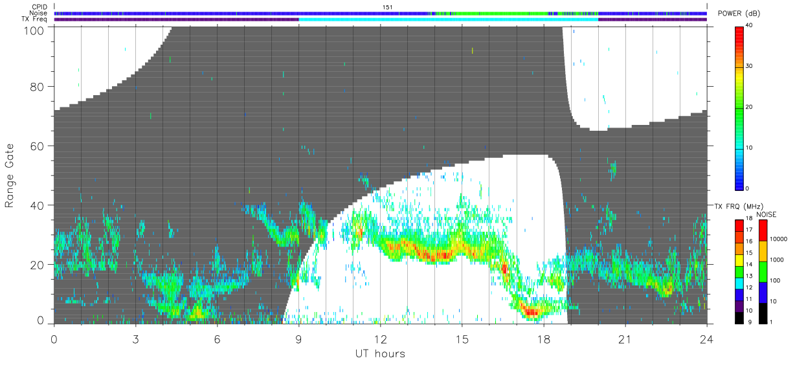
Task: Click the y-axis tick label 20
Action: (x=38, y=265)
